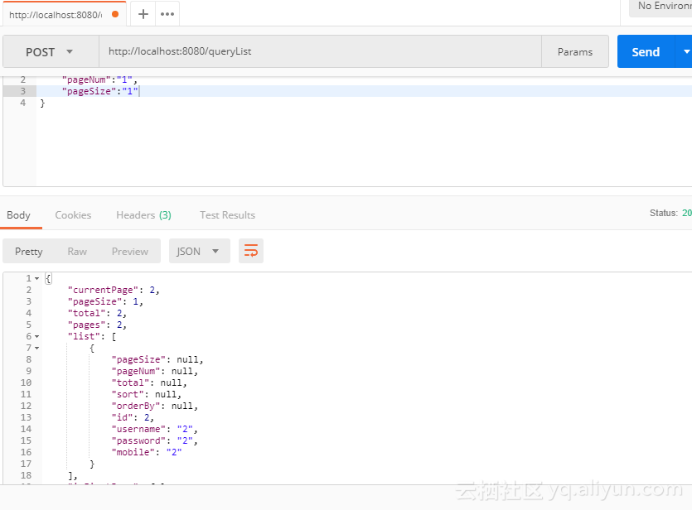Collapse the root object at response line 1
Screen dimensions: 692x510
[36, 279]
